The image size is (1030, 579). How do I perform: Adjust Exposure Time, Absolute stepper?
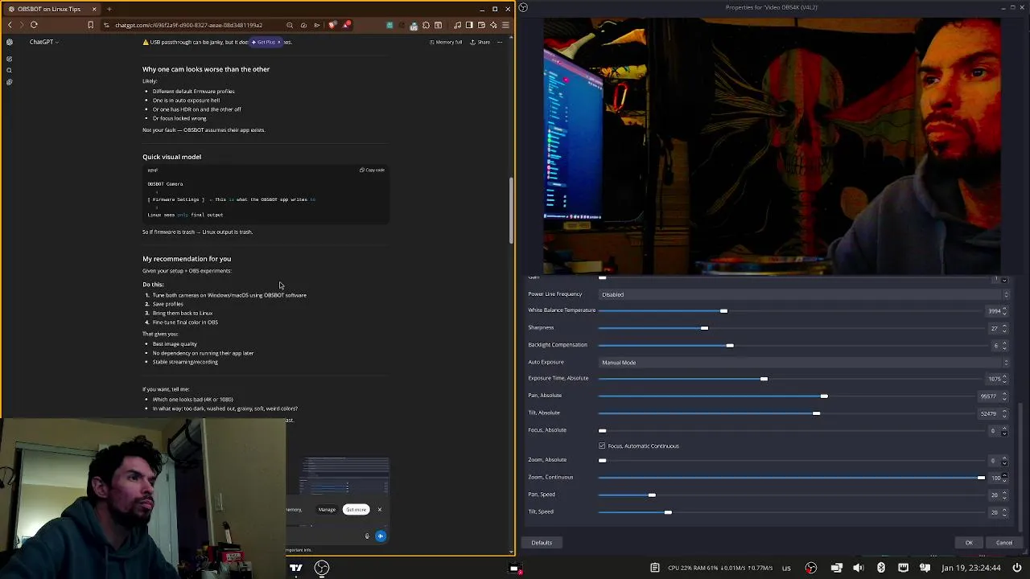pyautogui.click(x=1004, y=379)
